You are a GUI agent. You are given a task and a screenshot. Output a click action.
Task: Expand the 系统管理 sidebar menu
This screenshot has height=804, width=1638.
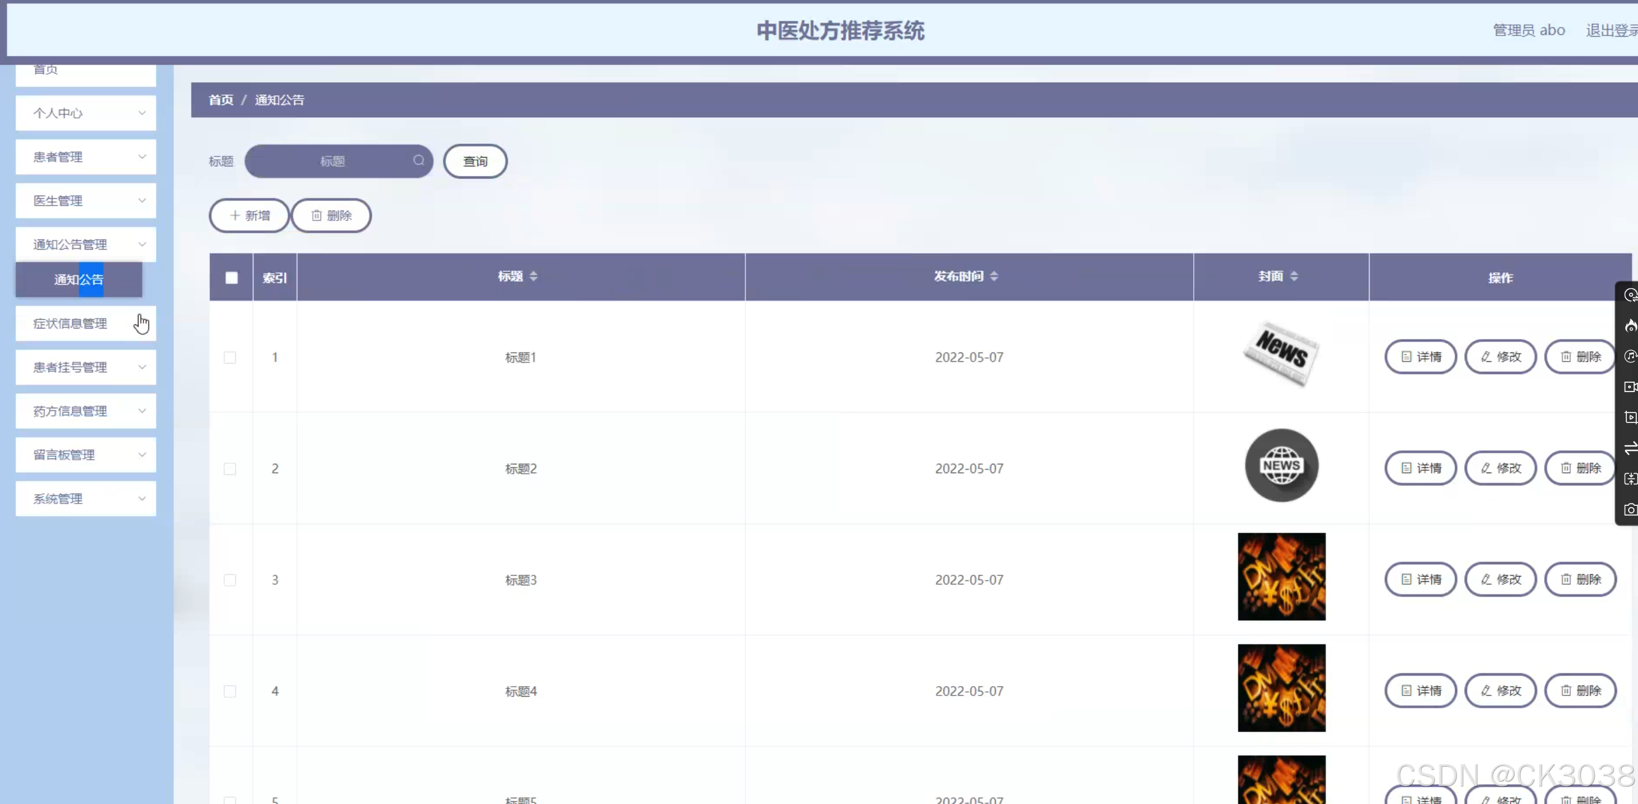pyautogui.click(x=86, y=499)
